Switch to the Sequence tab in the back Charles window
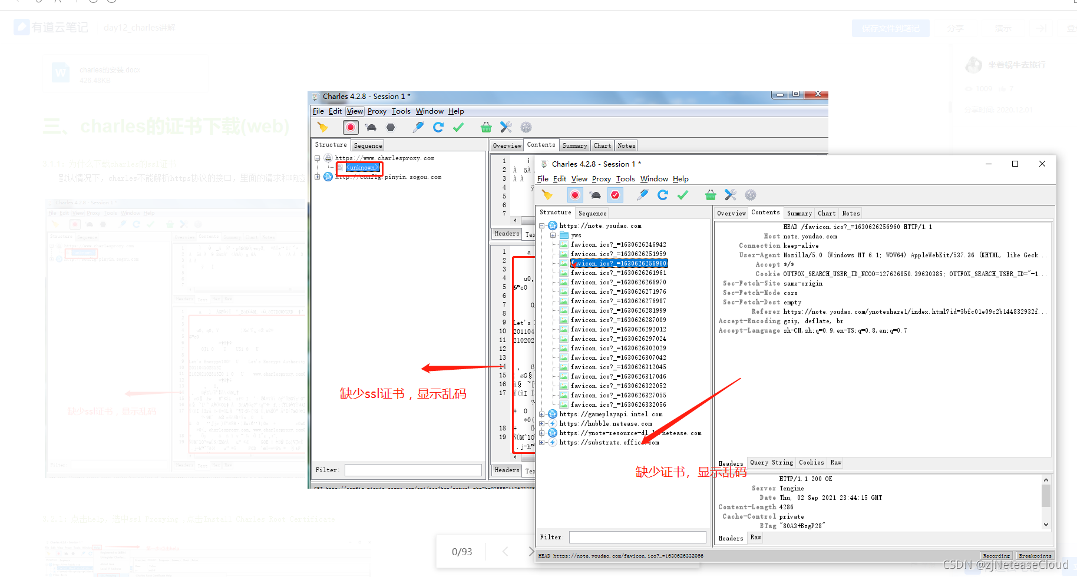 tap(368, 146)
